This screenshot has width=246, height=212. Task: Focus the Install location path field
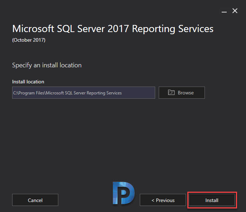(x=84, y=93)
